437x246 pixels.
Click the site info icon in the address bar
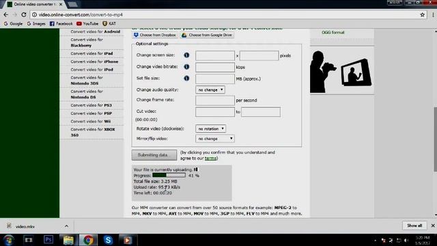pyautogui.click(x=34, y=15)
